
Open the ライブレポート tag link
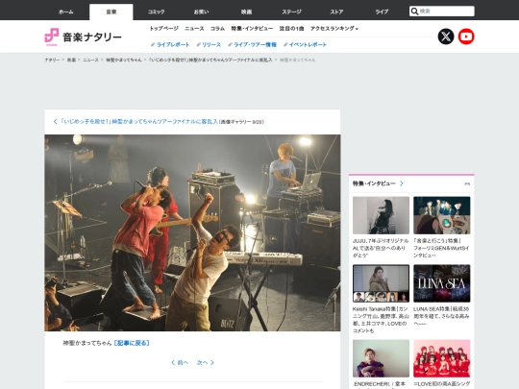point(170,44)
